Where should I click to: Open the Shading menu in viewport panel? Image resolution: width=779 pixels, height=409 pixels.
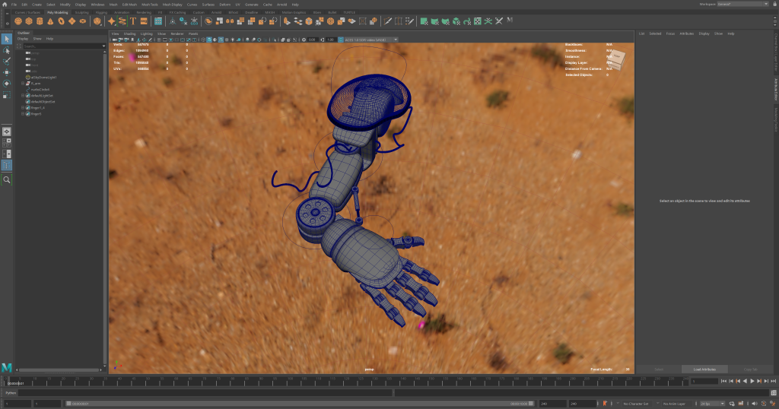[x=130, y=33]
